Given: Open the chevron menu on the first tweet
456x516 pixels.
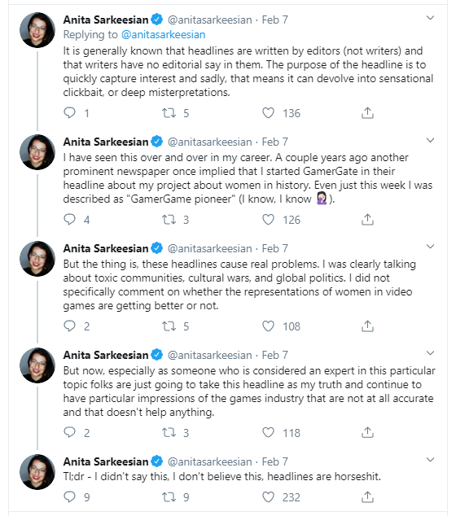Looking at the screenshot, I should pos(430,18).
